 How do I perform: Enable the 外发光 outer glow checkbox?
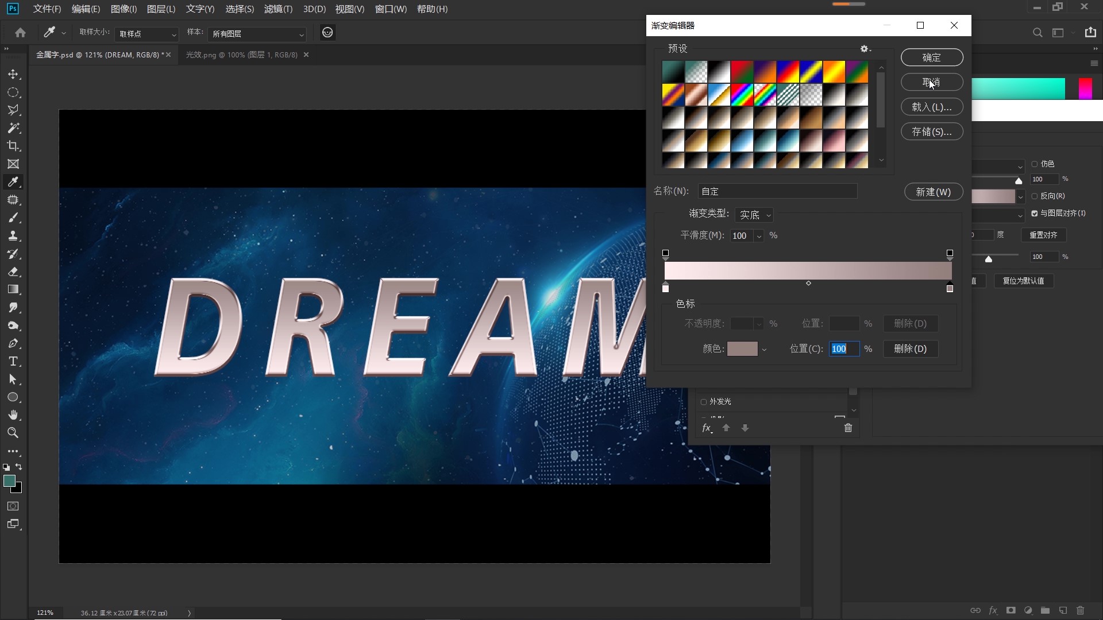point(704,402)
